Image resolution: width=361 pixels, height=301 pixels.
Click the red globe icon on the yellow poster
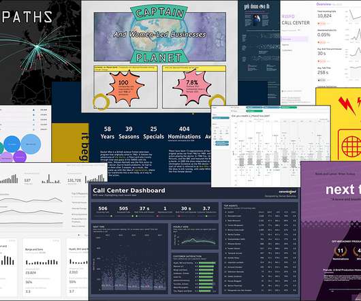click(351, 146)
